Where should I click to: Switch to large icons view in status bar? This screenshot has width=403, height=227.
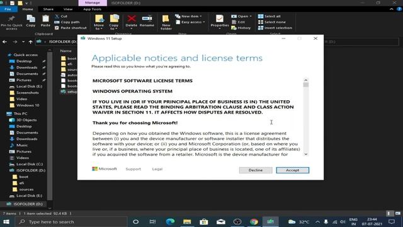pos(398,213)
